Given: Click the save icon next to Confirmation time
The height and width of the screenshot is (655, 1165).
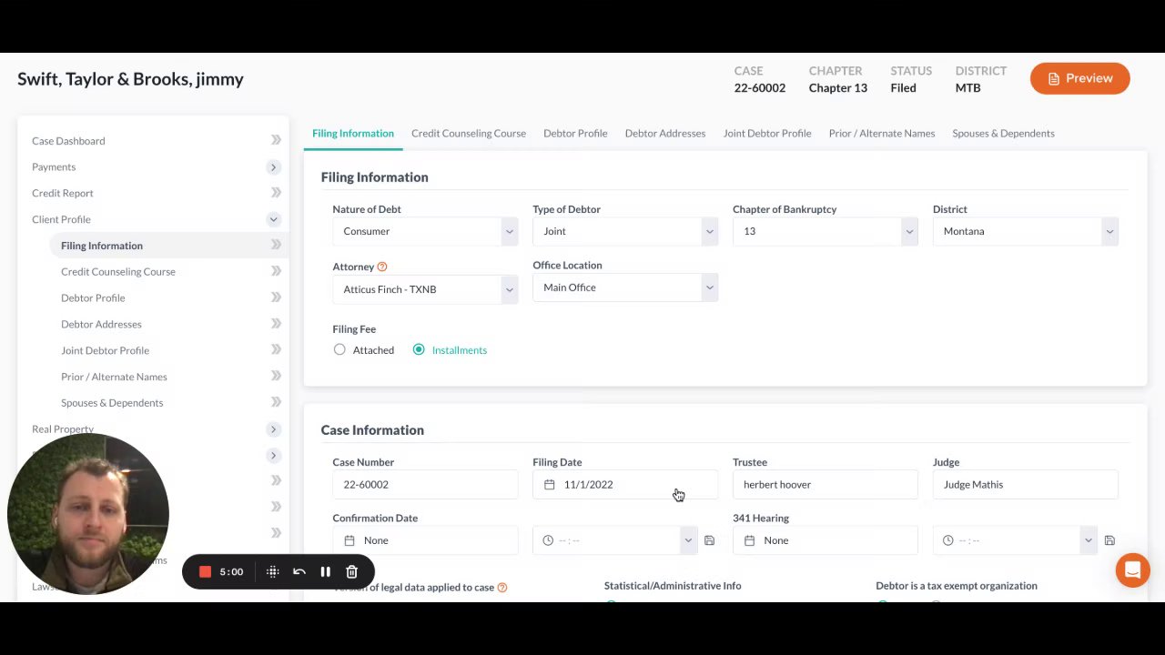Looking at the screenshot, I should tap(709, 540).
